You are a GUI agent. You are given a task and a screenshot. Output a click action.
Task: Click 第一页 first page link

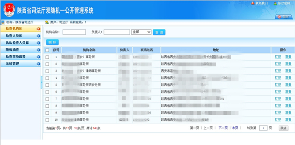(195, 128)
